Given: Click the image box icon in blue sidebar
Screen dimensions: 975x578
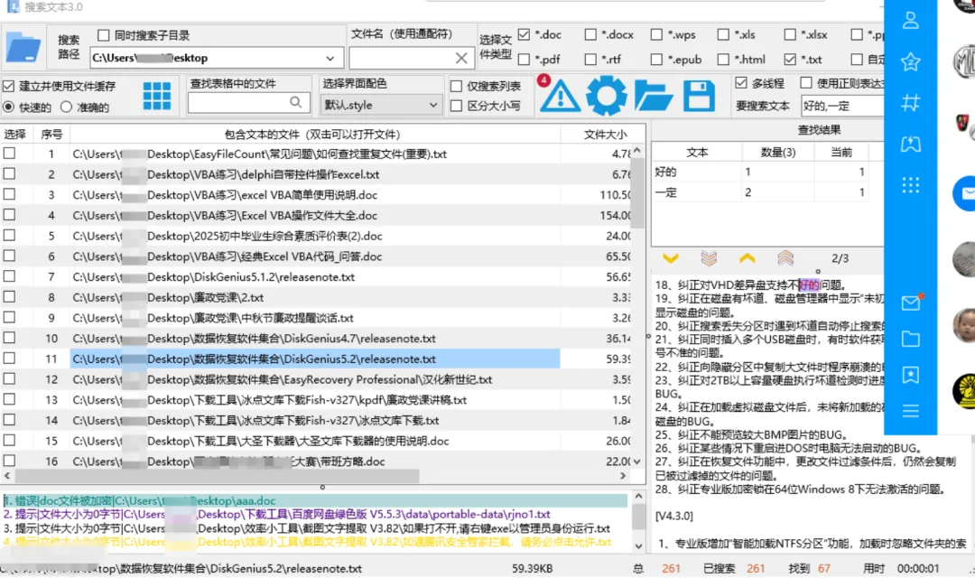Looking at the screenshot, I should pos(910,144).
